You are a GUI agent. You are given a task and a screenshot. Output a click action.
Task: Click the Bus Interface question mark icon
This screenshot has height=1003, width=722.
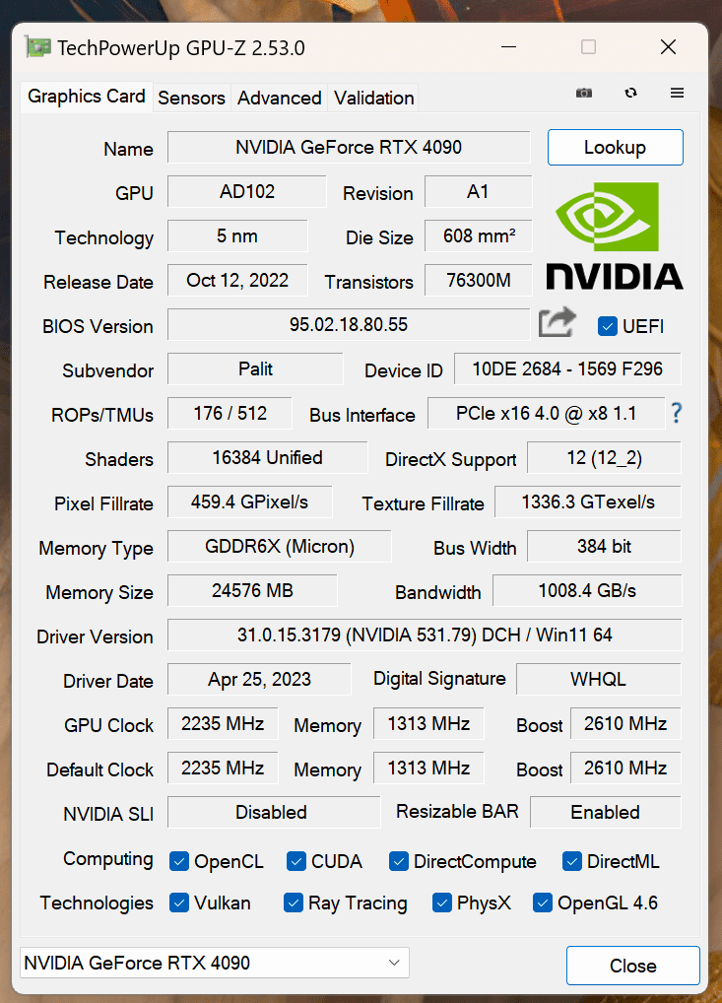676,413
